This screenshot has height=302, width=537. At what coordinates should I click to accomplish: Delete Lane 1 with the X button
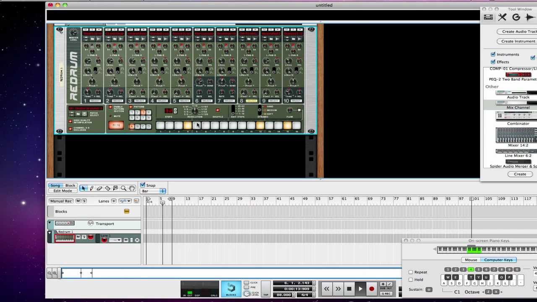pos(137,240)
